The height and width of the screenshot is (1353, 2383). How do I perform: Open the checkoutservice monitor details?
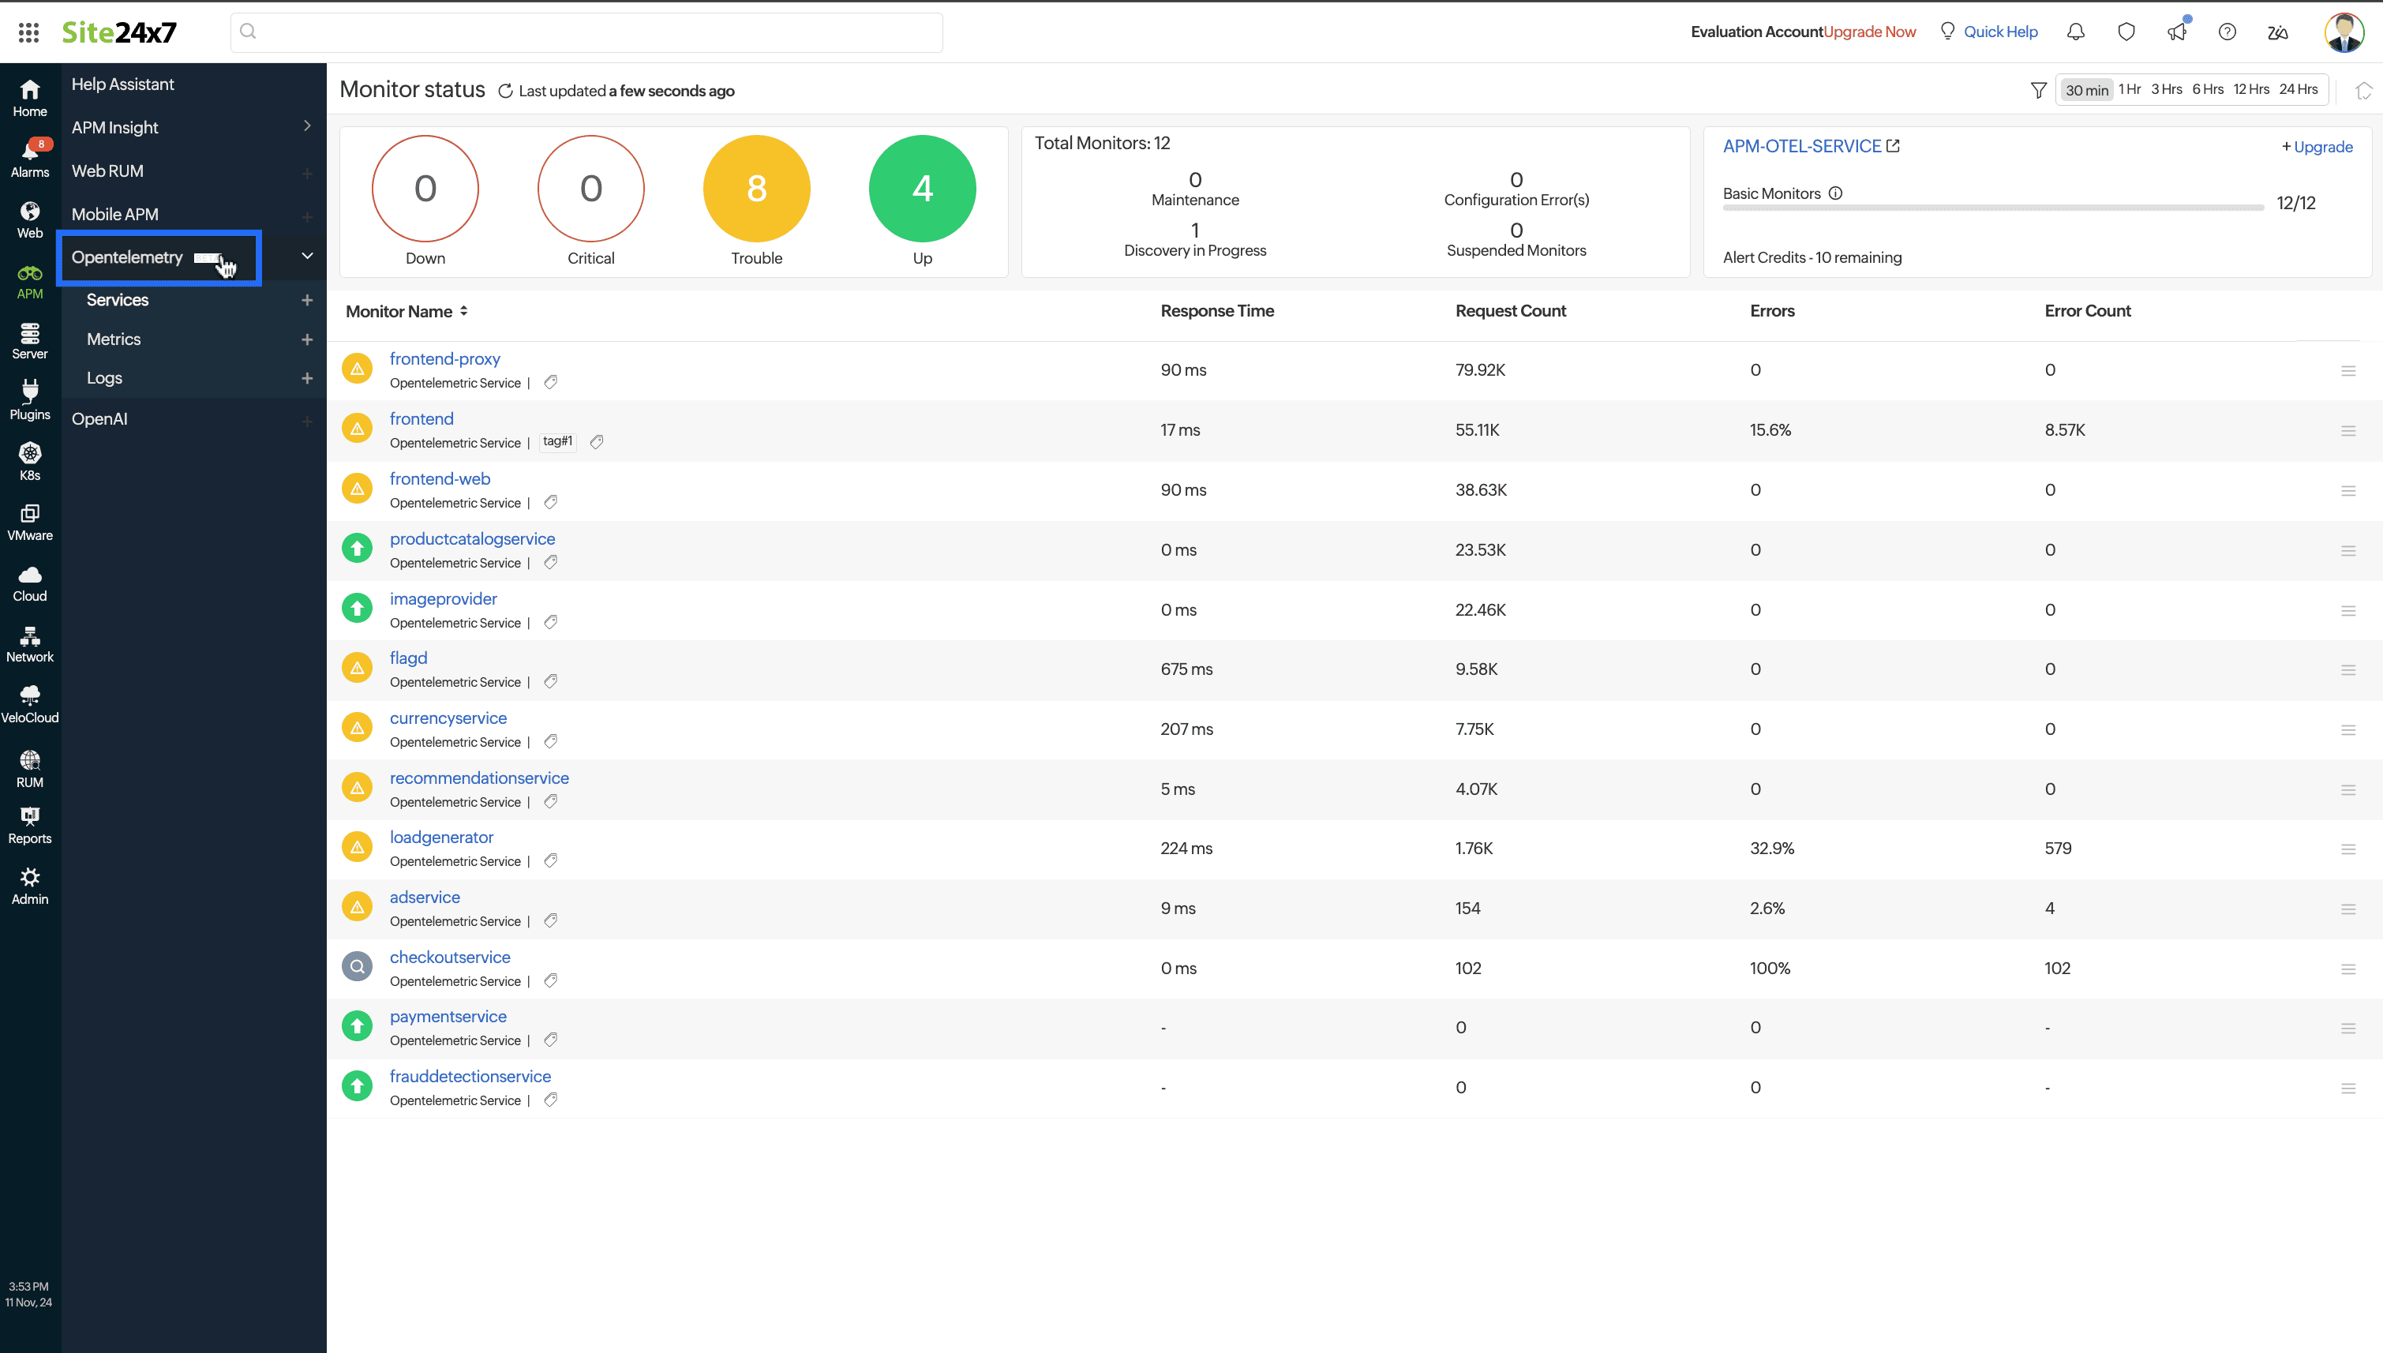pyautogui.click(x=450, y=956)
